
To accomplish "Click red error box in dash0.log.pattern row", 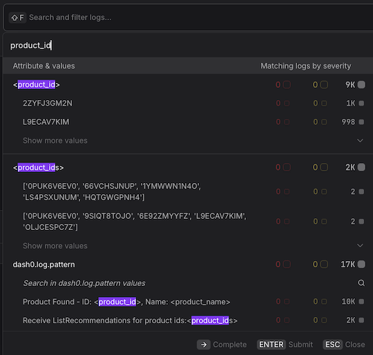I will pos(287,264).
